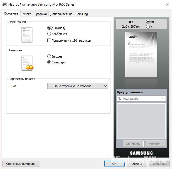Screen dimensions: 172x169
Task: Open the layout Тип dropdown
Action: pyautogui.click(x=78, y=86)
